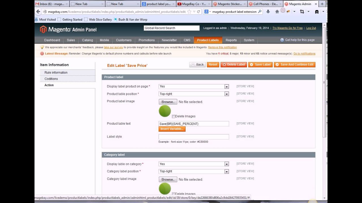Follow the take our survey link
The width and height of the screenshot is (362, 203).
pyautogui.click(x=113, y=47)
